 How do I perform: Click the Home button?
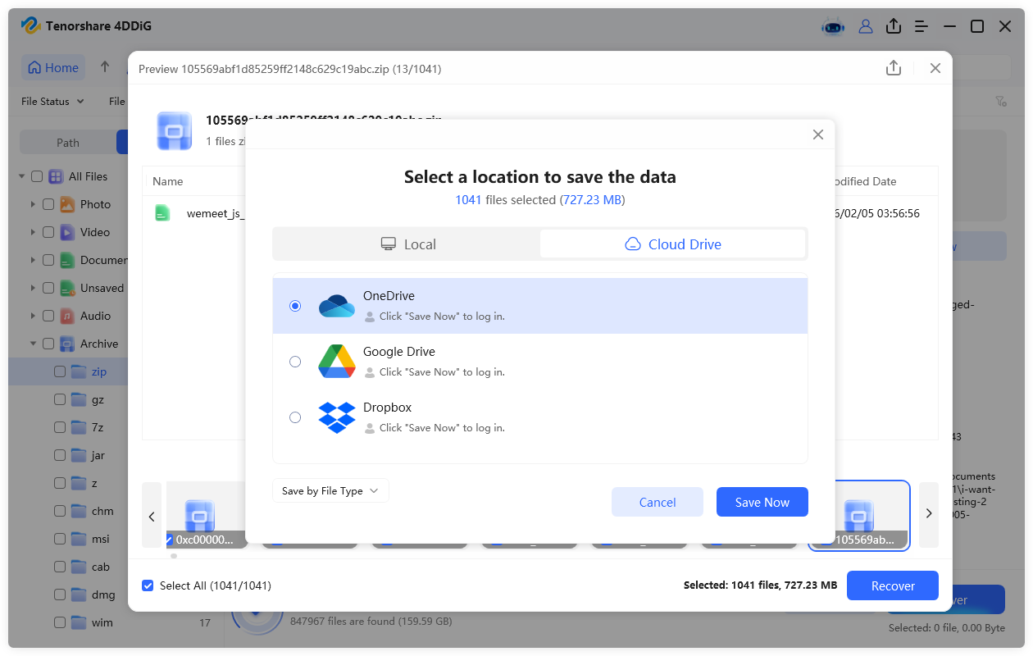point(54,68)
